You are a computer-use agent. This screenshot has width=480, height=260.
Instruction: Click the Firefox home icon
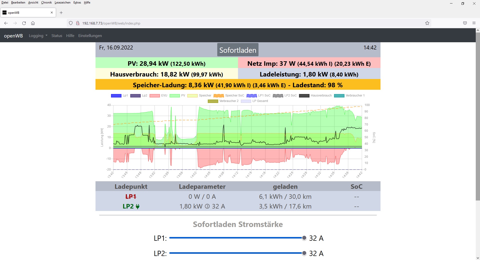pos(33,23)
